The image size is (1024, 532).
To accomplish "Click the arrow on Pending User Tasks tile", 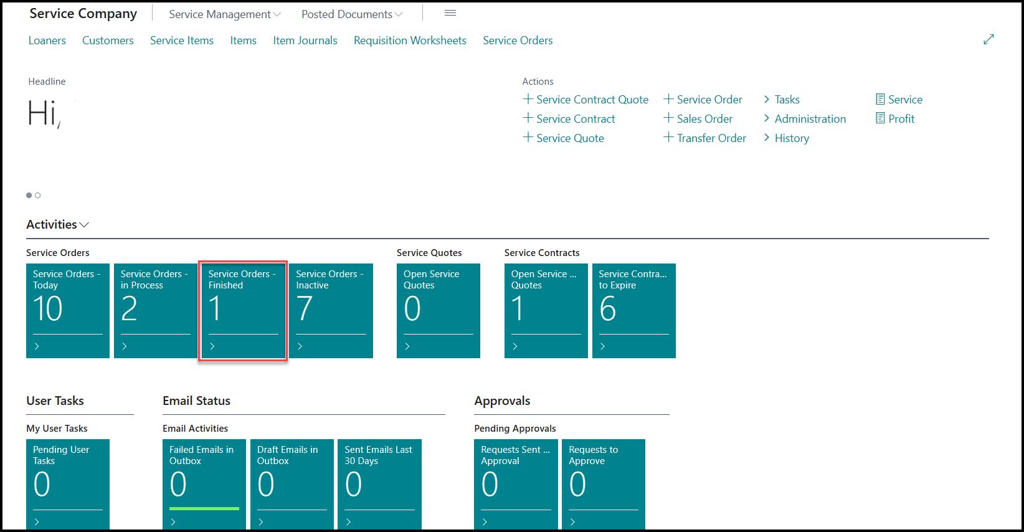I will (37, 522).
